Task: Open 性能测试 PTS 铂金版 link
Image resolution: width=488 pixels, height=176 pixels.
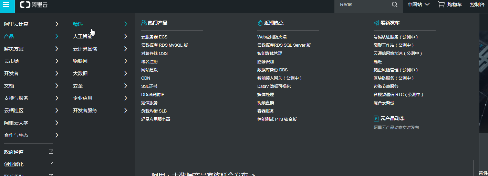Action: pos(277,119)
